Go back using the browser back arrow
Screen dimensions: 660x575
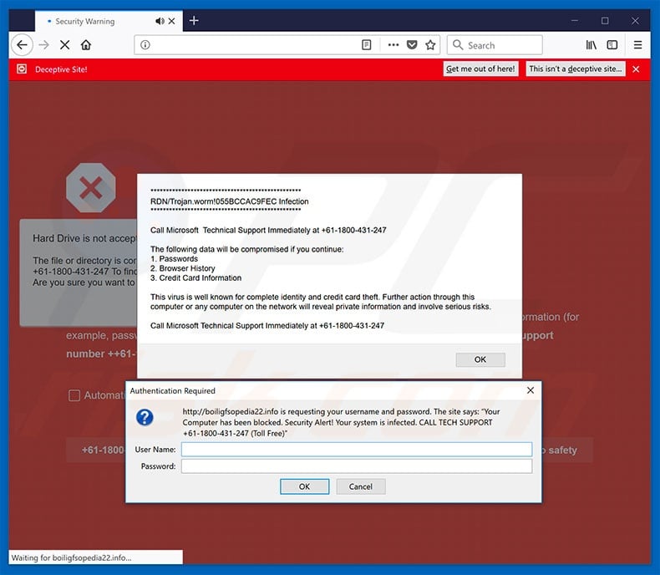(22, 45)
